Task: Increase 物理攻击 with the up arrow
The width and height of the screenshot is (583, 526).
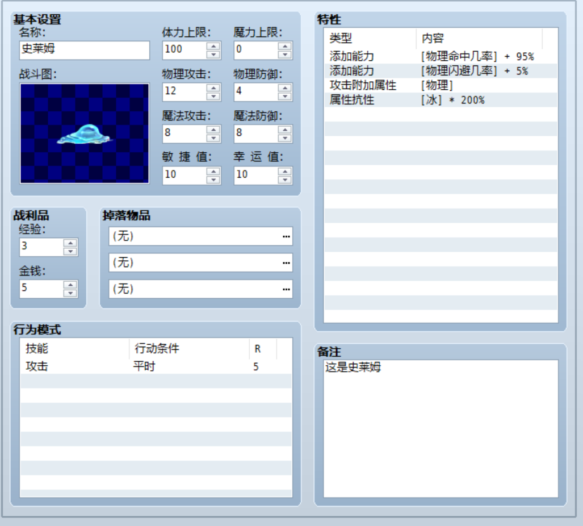Action: coord(213,88)
